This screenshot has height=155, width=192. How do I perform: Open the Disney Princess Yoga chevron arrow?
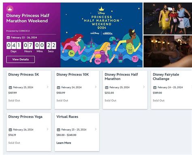pyautogui.click(x=47, y=129)
